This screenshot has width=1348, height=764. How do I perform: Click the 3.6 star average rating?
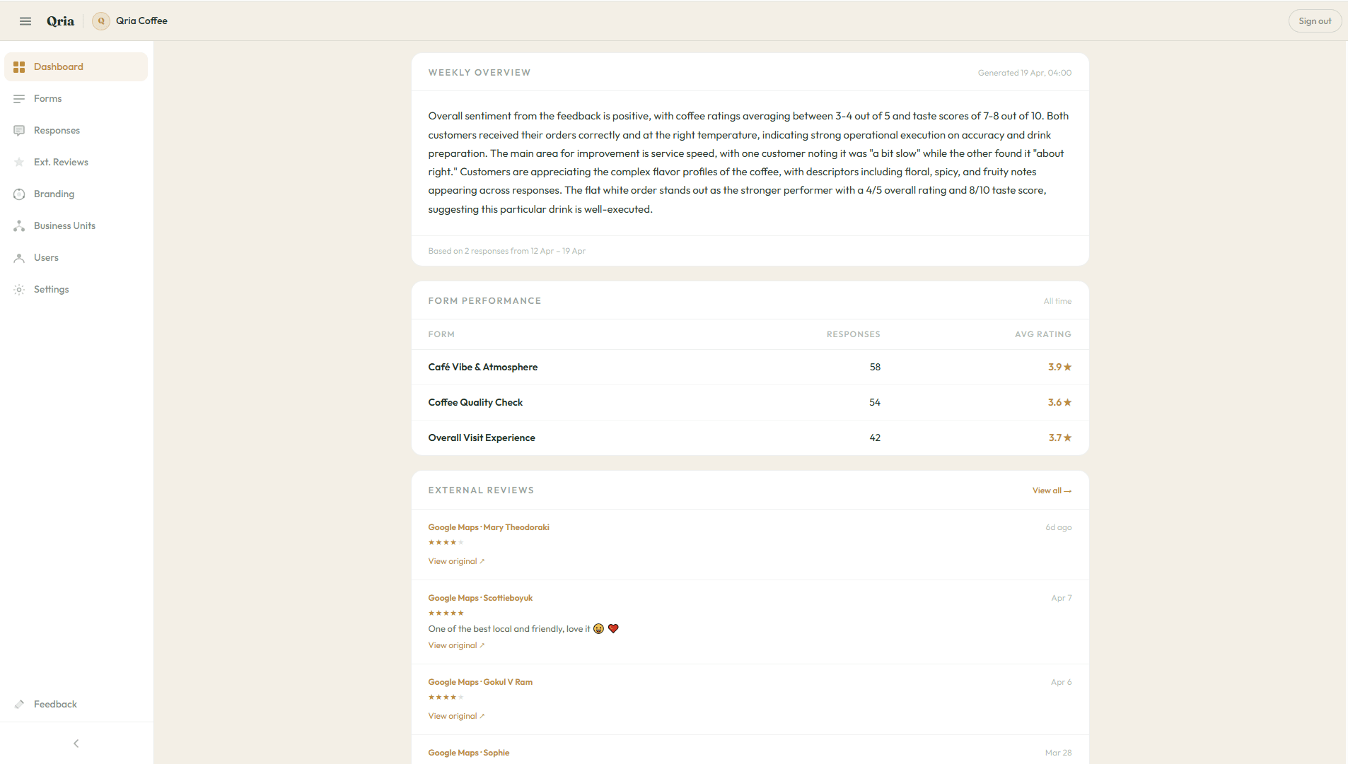coord(1059,403)
